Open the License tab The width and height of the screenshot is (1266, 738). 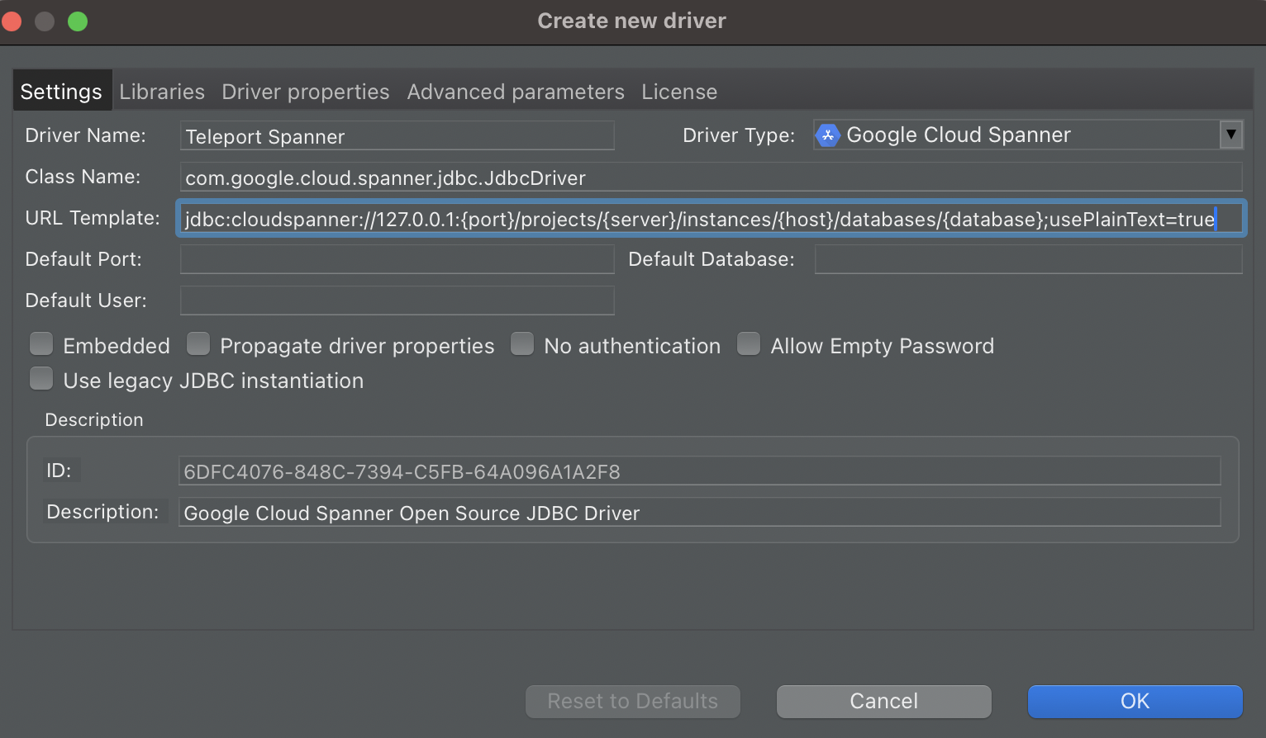click(x=679, y=91)
